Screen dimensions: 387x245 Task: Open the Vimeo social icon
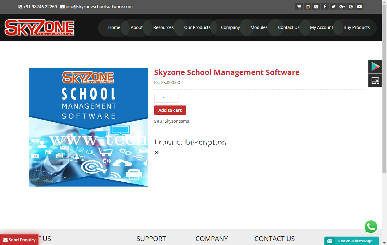(316, 7)
